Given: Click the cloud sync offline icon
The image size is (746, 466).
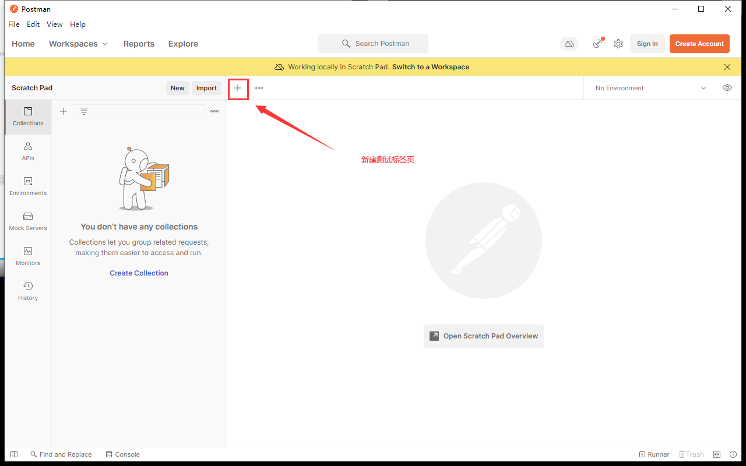Looking at the screenshot, I should coord(569,44).
